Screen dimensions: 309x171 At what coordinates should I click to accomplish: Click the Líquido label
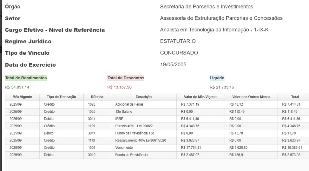(217, 78)
